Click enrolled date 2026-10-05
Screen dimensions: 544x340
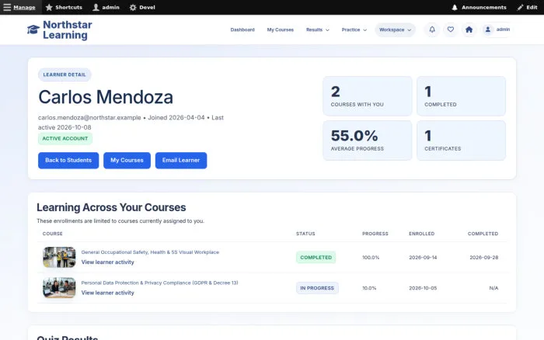tap(423, 288)
